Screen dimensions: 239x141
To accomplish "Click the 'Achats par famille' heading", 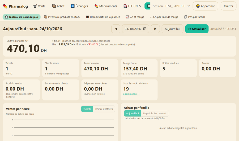I will click(136, 108).
